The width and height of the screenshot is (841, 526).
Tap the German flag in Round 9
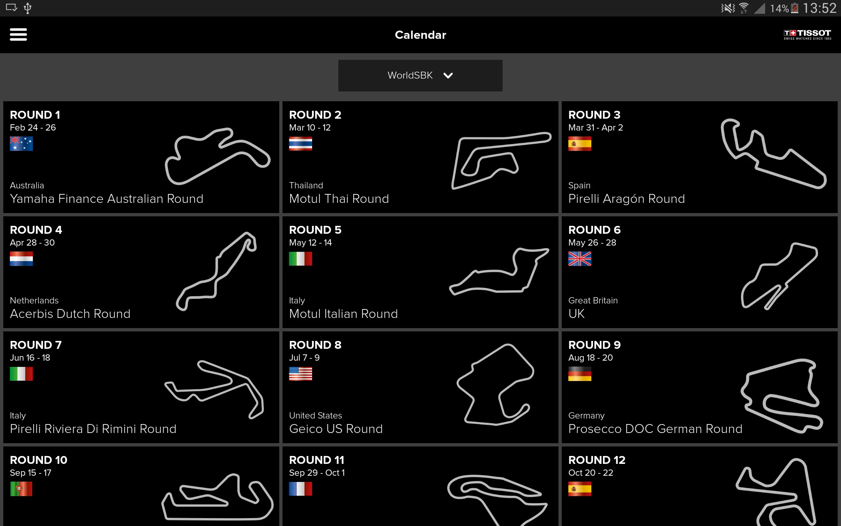coord(580,374)
